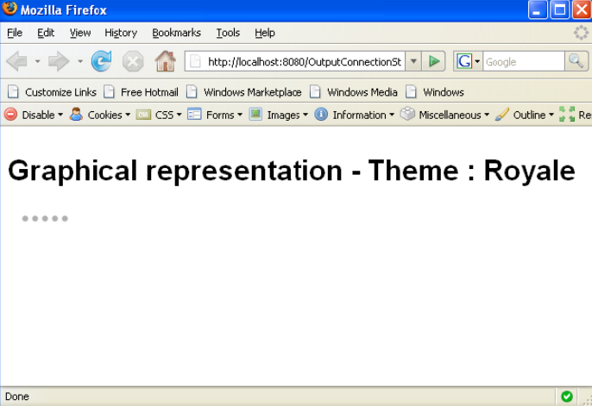Click the Reload page icon

coord(102,61)
